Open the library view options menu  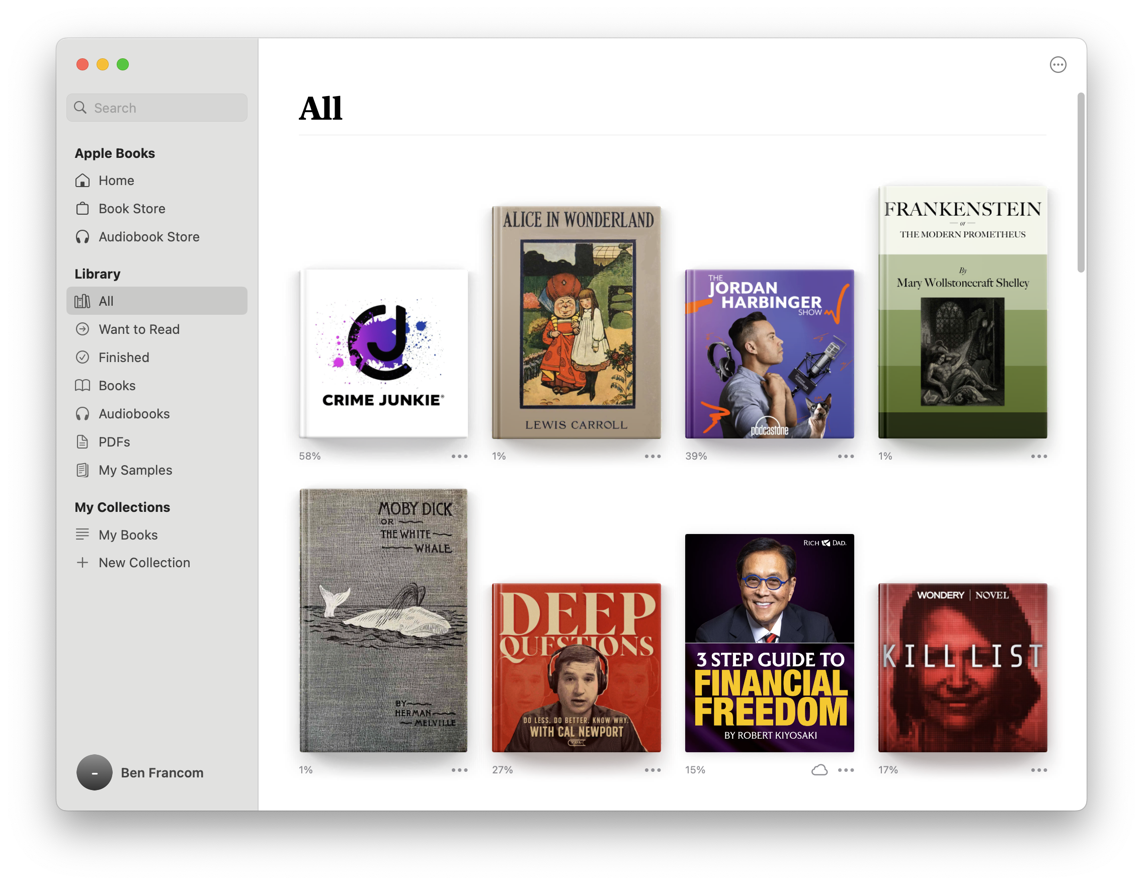(x=1057, y=64)
